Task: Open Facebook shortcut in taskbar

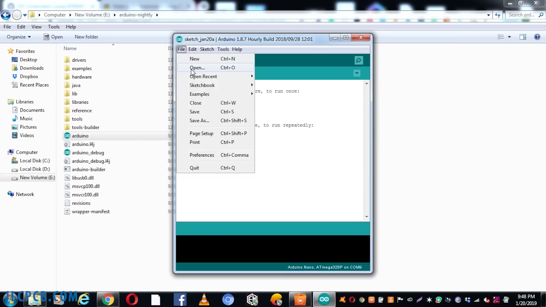Action: pyautogui.click(x=180, y=300)
